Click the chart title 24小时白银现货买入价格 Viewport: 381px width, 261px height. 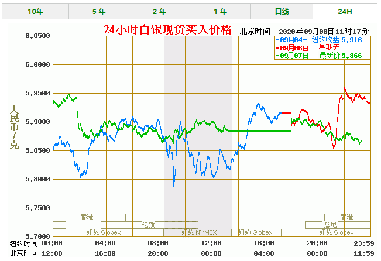click(168, 30)
